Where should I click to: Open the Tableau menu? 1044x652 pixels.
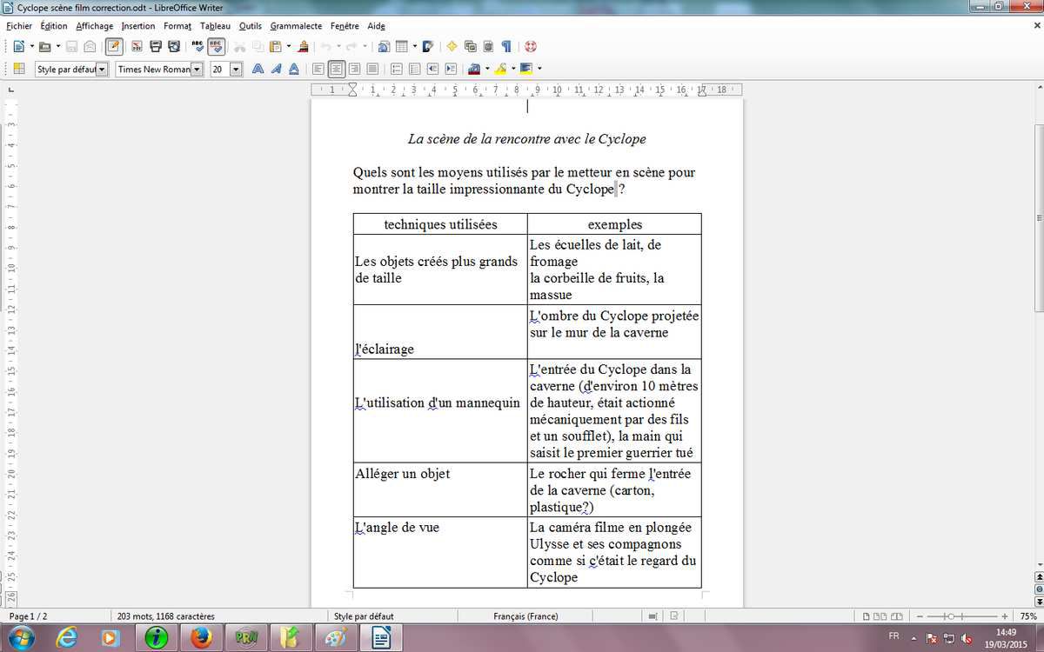(215, 26)
